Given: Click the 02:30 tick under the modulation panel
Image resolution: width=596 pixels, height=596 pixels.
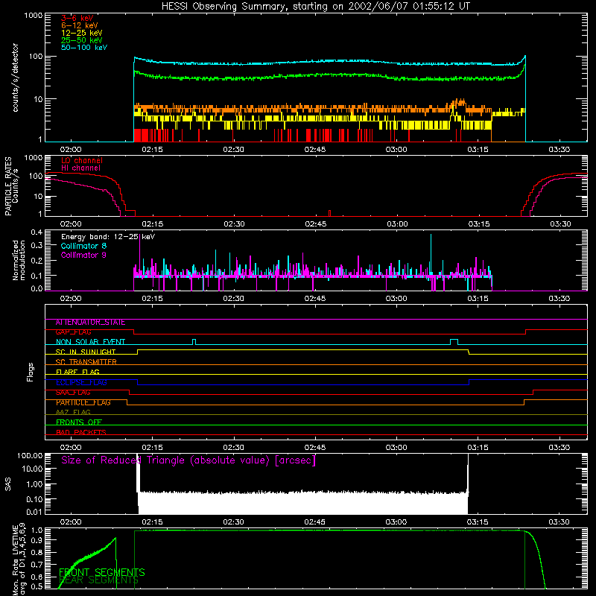Looking at the screenshot, I should pos(233,299).
